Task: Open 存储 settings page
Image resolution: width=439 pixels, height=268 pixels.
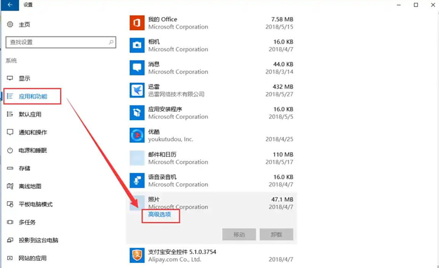Action: [24, 169]
